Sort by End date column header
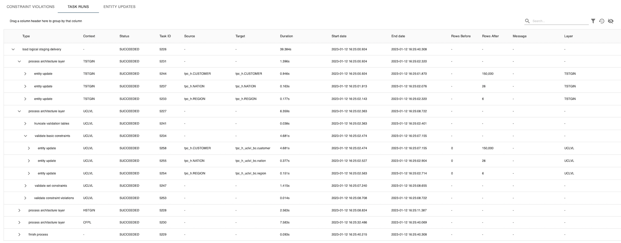621x243 pixels. (x=398, y=36)
